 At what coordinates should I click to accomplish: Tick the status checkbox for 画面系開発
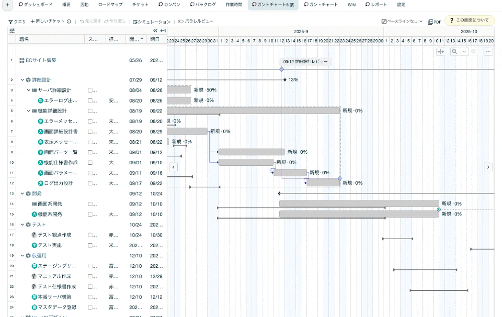pyautogui.click(x=90, y=204)
